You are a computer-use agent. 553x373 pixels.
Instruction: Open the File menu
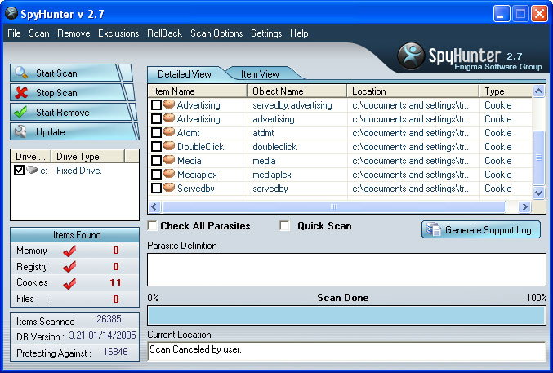[14, 33]
